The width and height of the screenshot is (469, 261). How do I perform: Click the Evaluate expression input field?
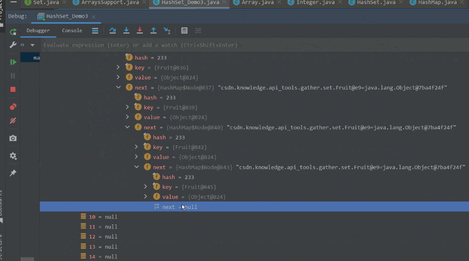tap(254, 45)
